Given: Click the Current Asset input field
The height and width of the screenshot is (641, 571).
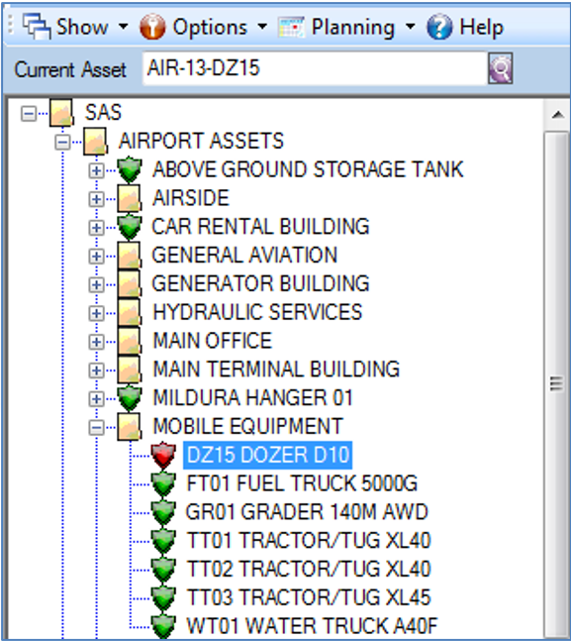Looking at the screenshot, I should coord(315,68).
